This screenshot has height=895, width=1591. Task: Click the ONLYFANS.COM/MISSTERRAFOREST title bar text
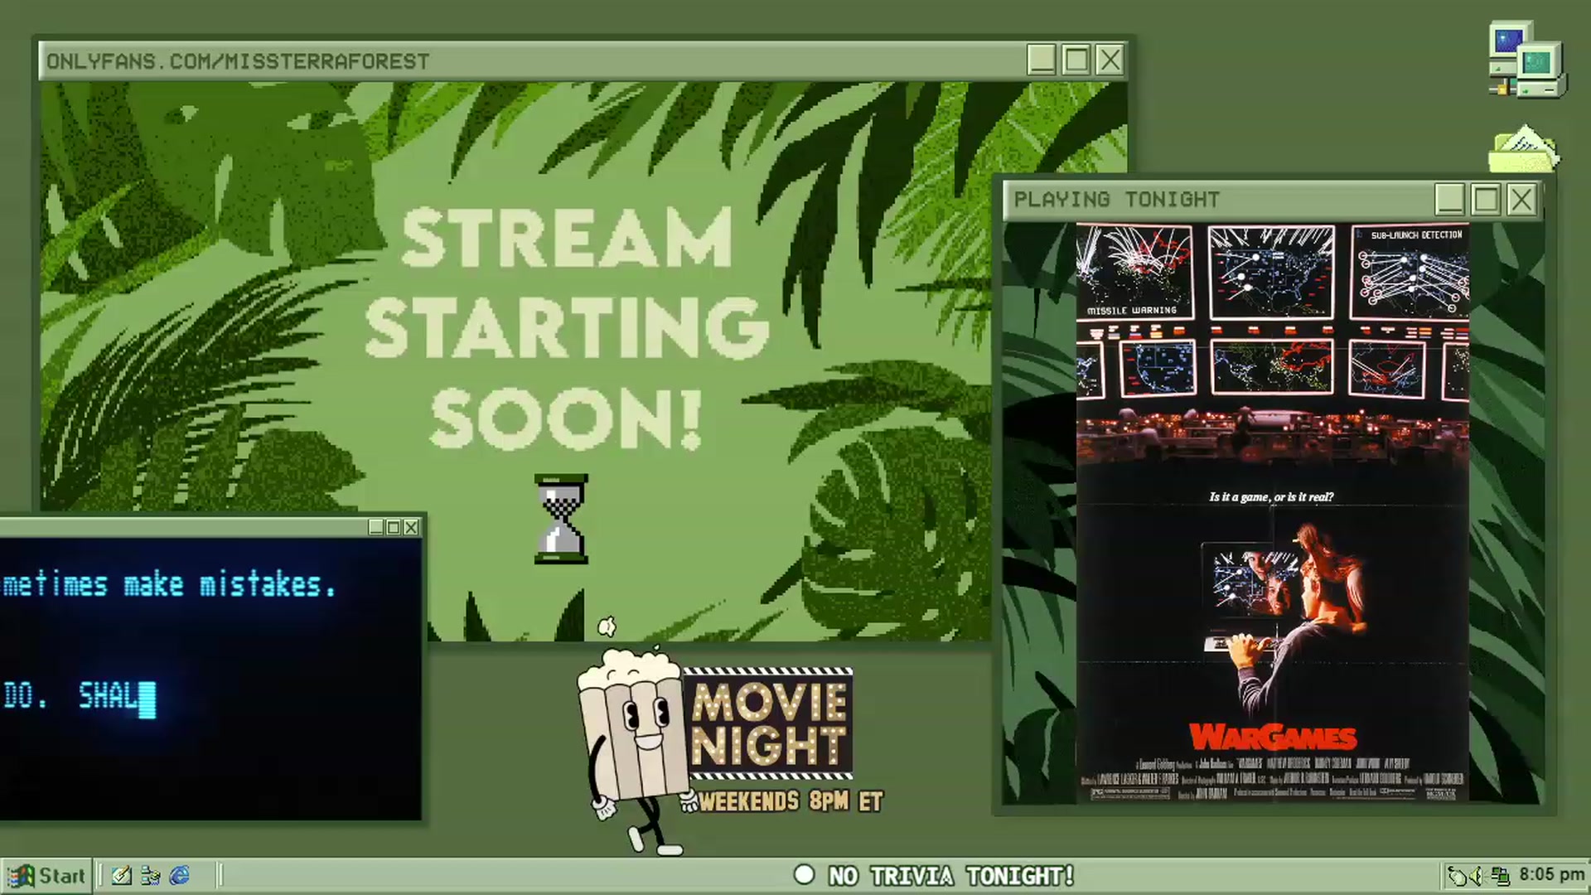point(238,61)
